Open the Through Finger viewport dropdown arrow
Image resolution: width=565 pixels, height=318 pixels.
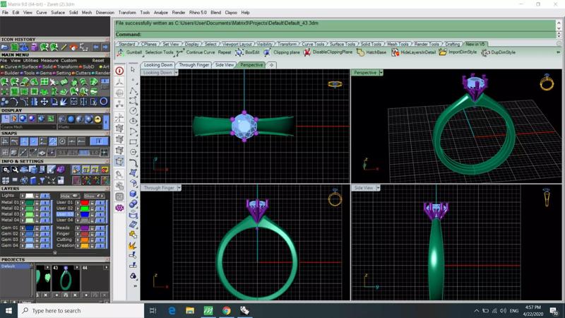pos(179,188)
